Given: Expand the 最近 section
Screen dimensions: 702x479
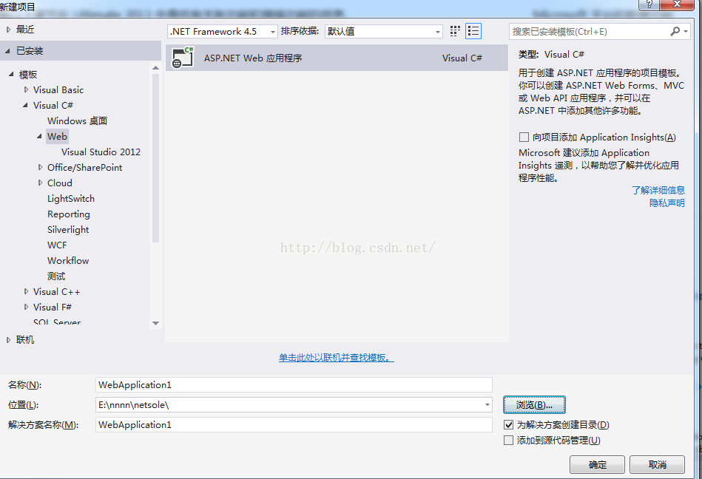Looking at the screenshot, I should (x=8, y=30).
